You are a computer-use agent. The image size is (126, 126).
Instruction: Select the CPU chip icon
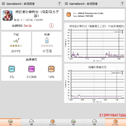pos(12,69)
